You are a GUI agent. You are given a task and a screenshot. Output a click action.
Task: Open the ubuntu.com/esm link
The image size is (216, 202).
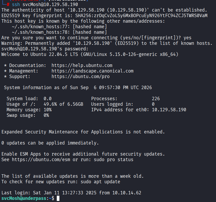pyautogui.click(x=41, y=160)
